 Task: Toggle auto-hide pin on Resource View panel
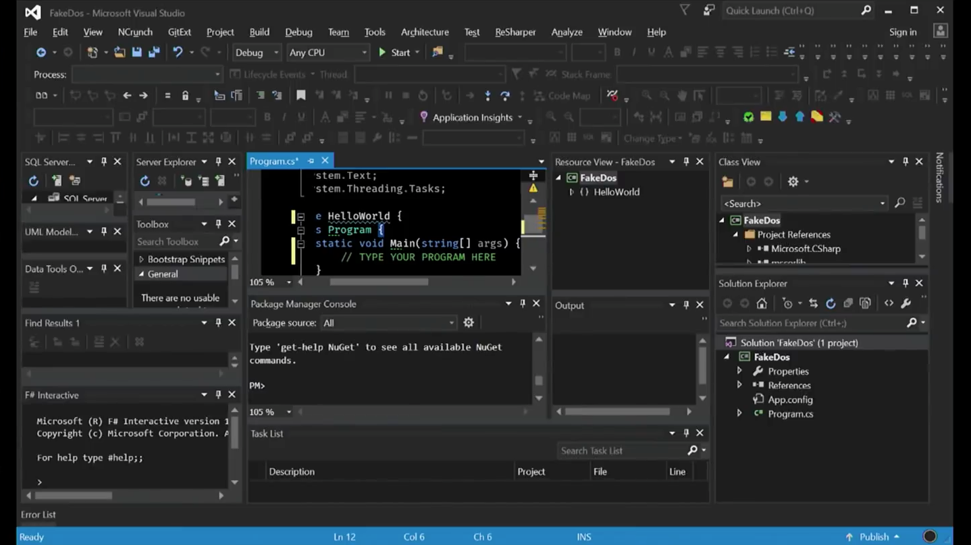coord(686,162)
